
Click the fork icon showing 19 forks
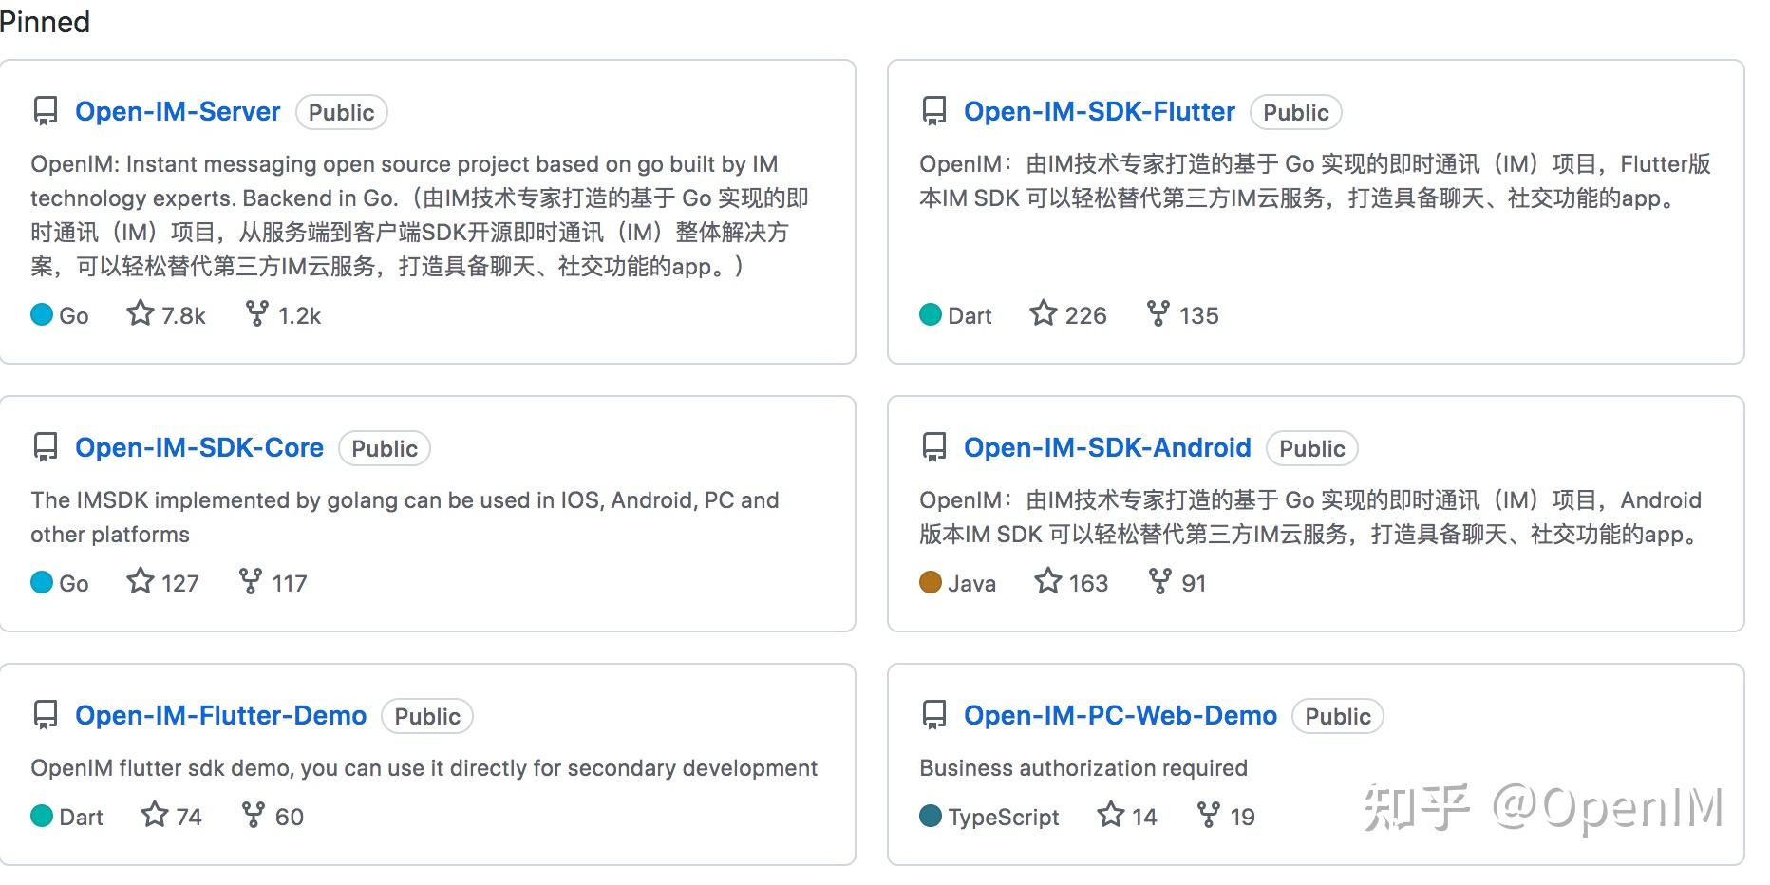(1207, 816)
